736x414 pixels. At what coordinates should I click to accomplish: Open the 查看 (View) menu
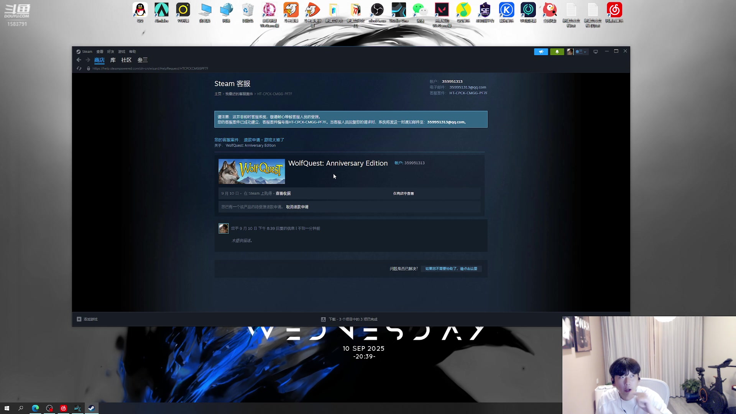[100, 52]
